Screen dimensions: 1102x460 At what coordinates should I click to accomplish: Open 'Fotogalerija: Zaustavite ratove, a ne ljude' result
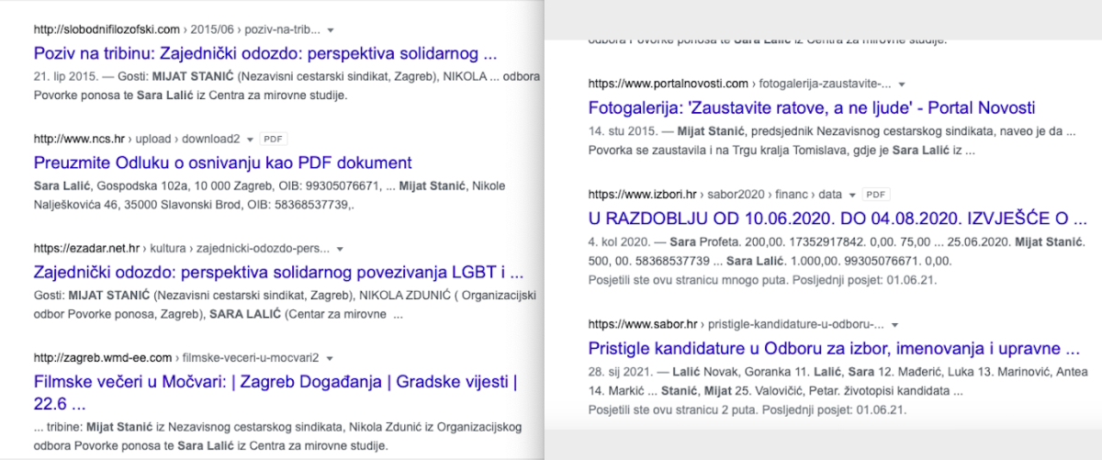click(x=811, y=107)
